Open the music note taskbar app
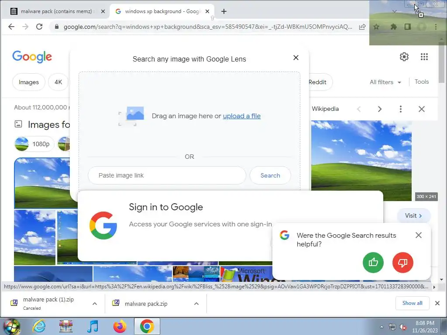Image resolution: width=447 pixels, height=335 pixels. 93,326
